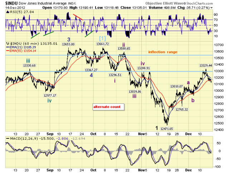Select the Chg -35.71 (-0.27%) value
The height and width of the screenshot is (173, 229).
pyautogui.click(x=194, y=7)
